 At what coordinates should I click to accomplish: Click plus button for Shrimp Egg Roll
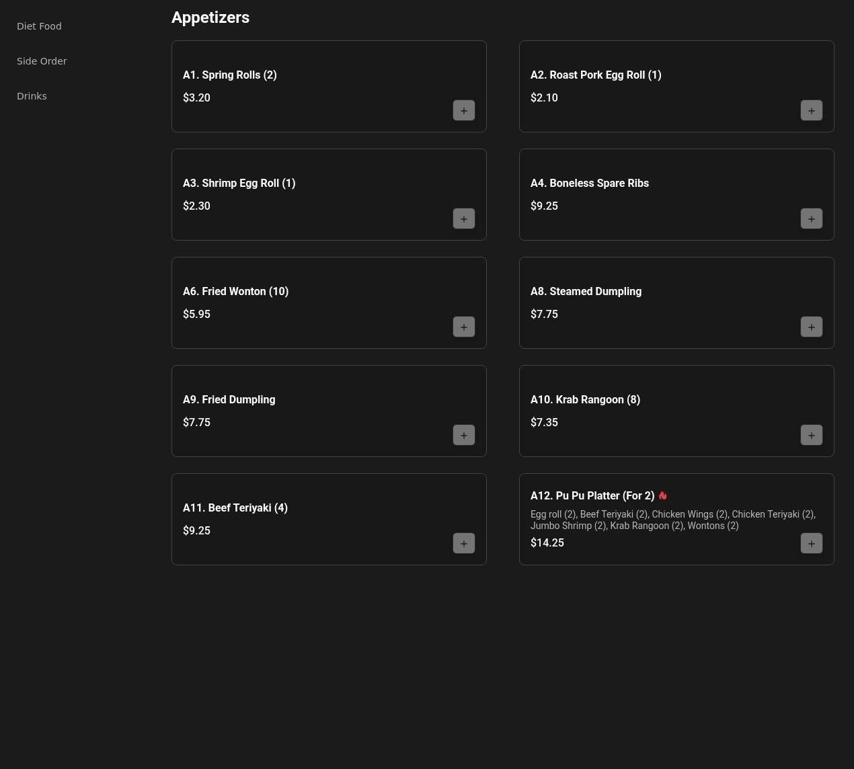click(x=463, y=219)
